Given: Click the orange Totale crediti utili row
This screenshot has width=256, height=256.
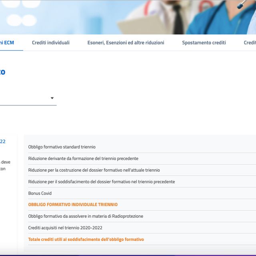Looking at the screenshot, I should [x=86, y=239].
